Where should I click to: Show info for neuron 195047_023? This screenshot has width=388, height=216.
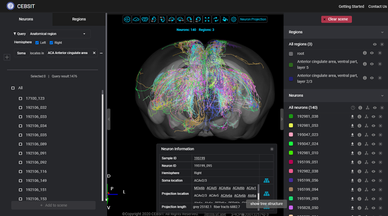pyautogui.click(x=359, y=135)
